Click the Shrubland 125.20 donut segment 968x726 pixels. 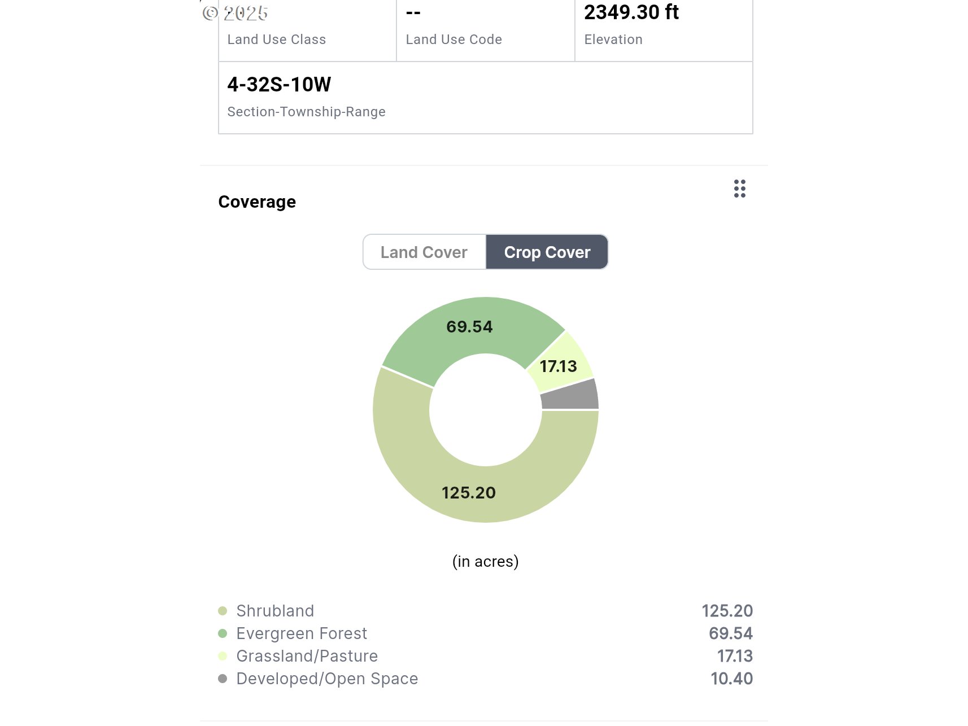pos(469,492)
